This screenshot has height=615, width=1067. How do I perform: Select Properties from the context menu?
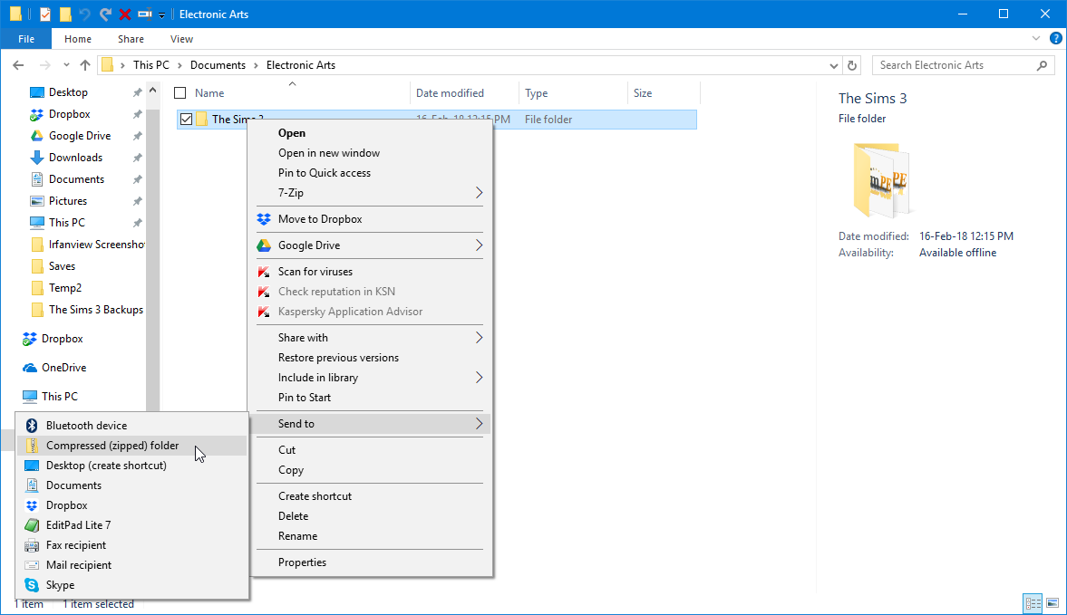coord(302,562)
